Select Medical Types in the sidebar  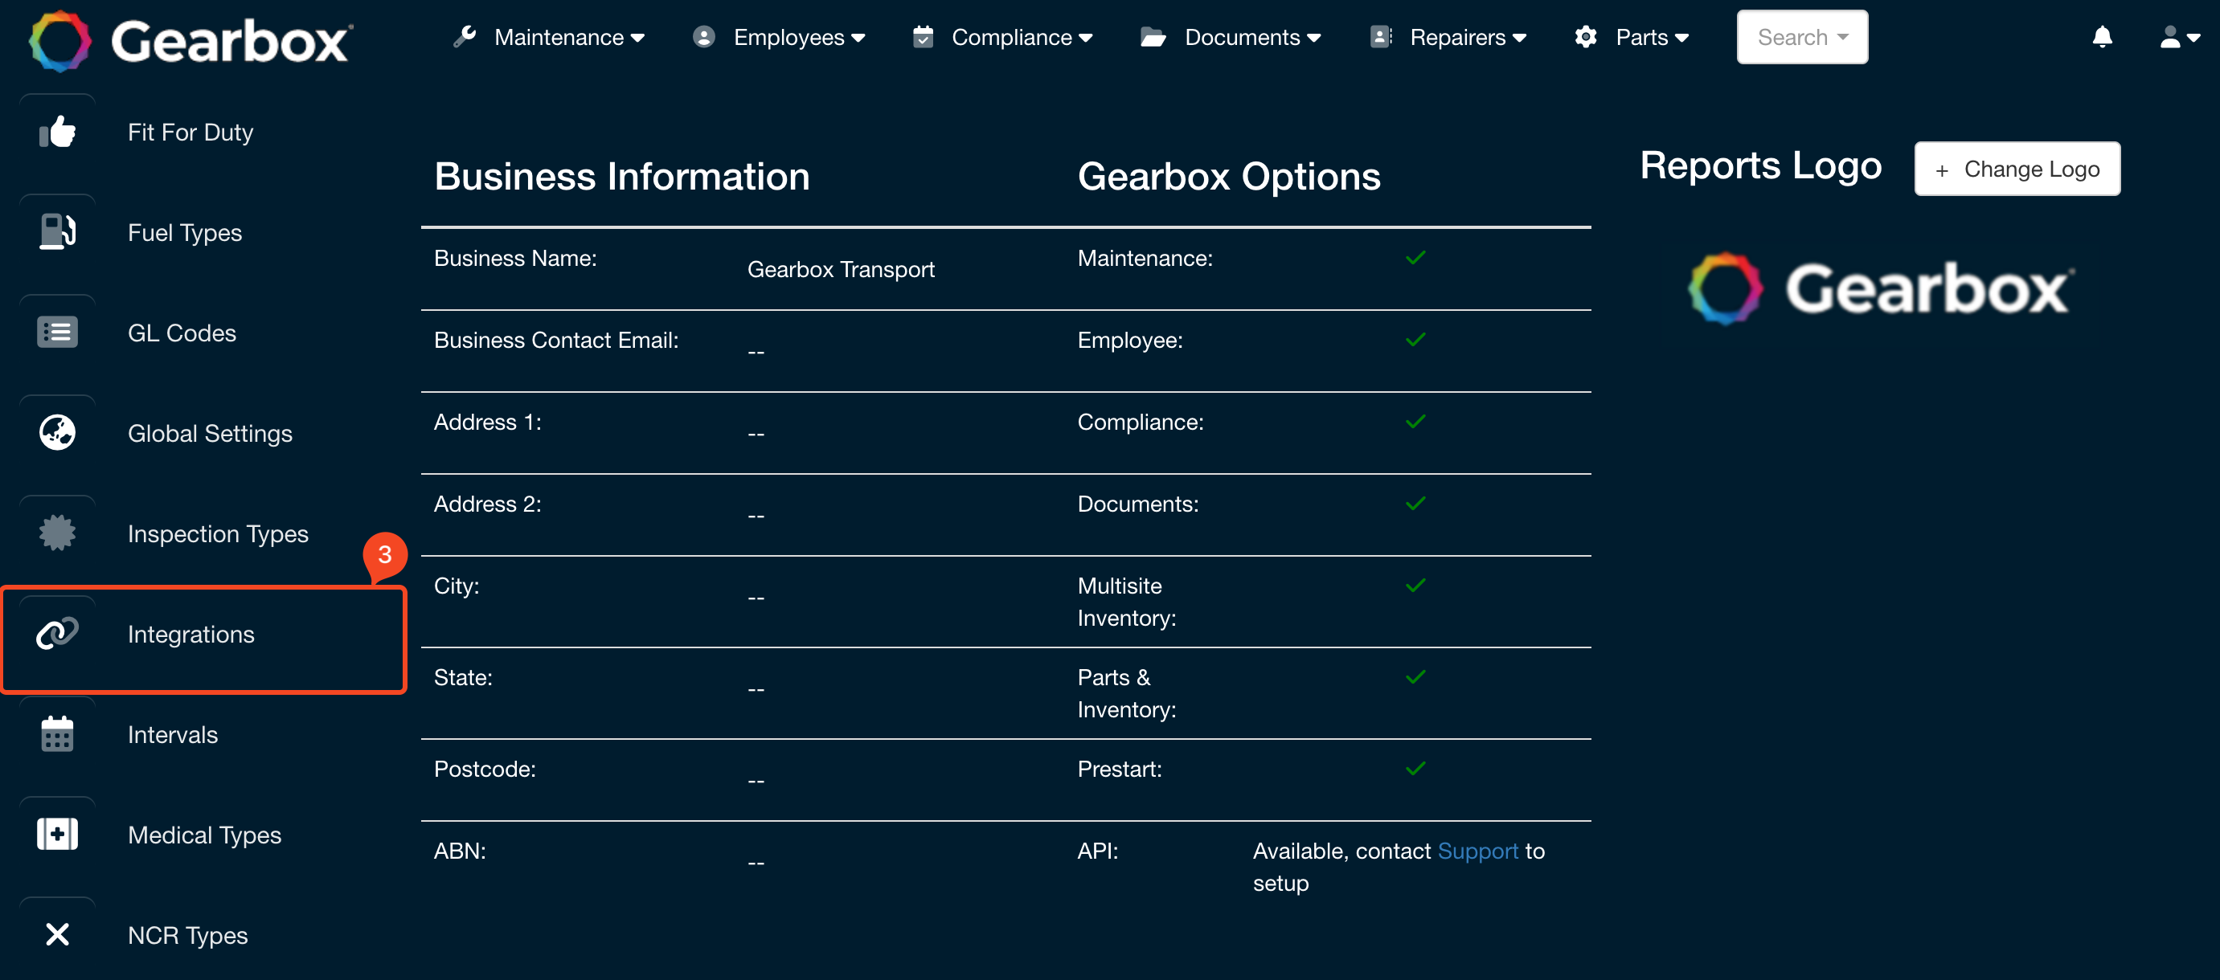pos(204,835)
